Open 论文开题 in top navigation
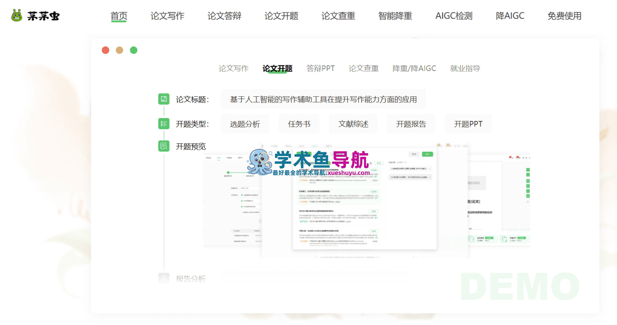The height and width of the screenshot is (325, 617). coord(281,16)
